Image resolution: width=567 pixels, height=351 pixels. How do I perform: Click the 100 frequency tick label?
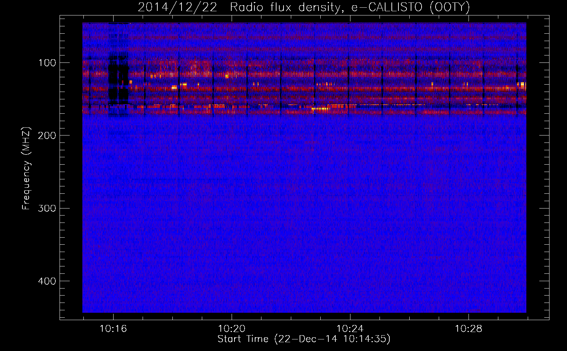click(x=47, y=63)
